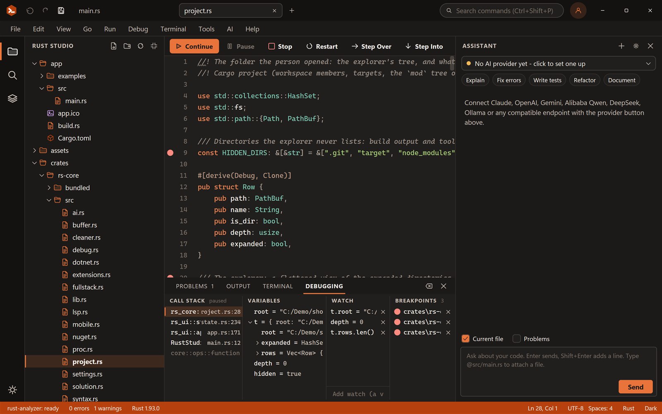
Task: Switch to the PROBLEMS tab
Action: coord(195,286)
